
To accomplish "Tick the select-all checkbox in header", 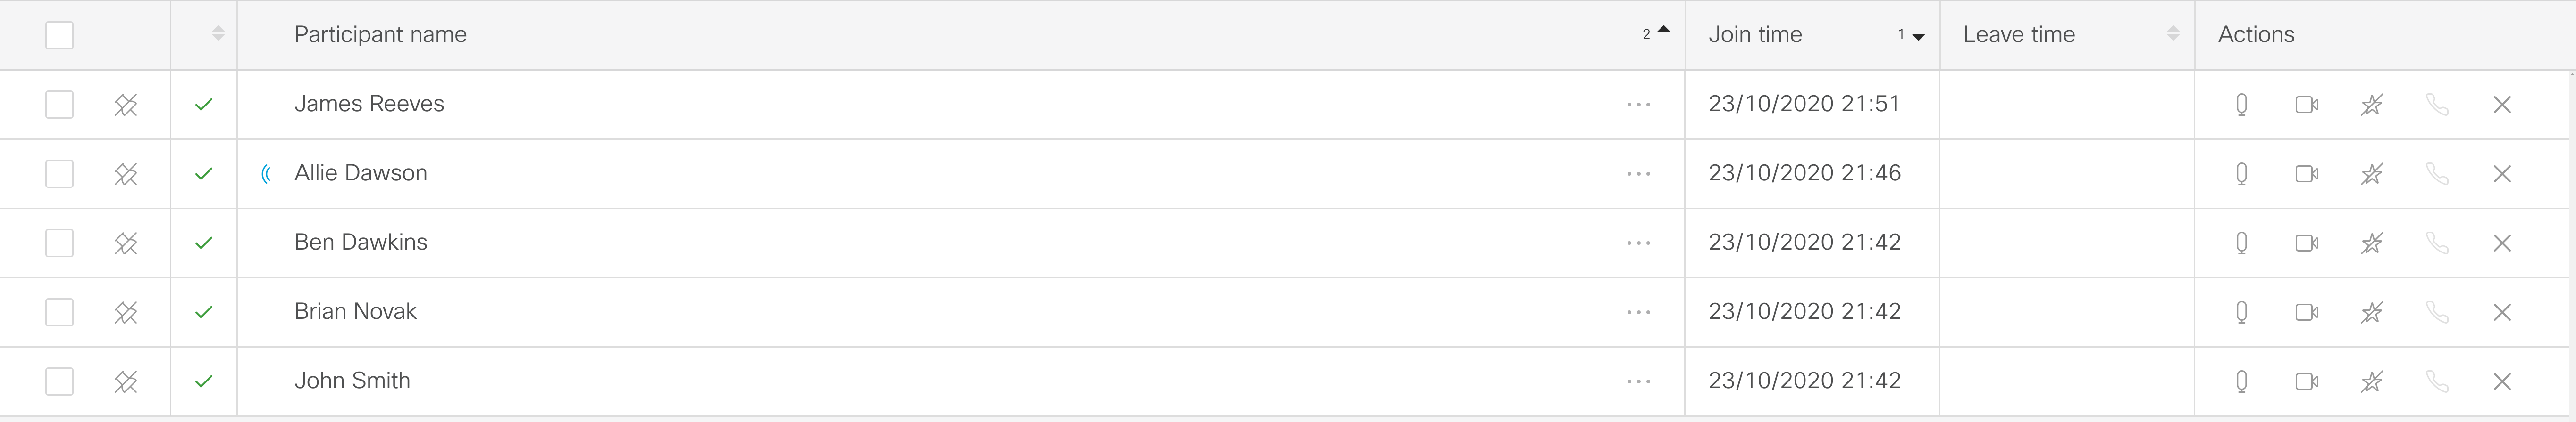I will (60, 35).
